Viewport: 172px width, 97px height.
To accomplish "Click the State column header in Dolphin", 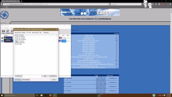I will click(68, 35).
